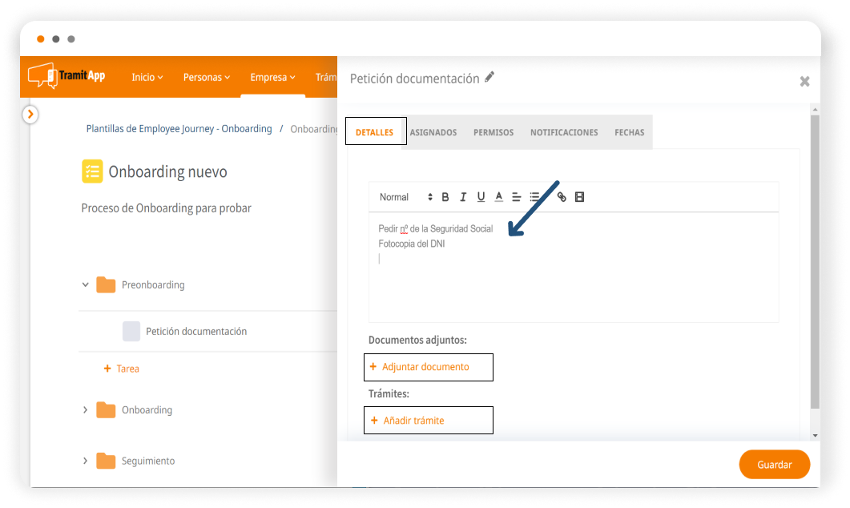Switch to the Asignados tab
Screen dimensions: 850x508
click(433, 132)
